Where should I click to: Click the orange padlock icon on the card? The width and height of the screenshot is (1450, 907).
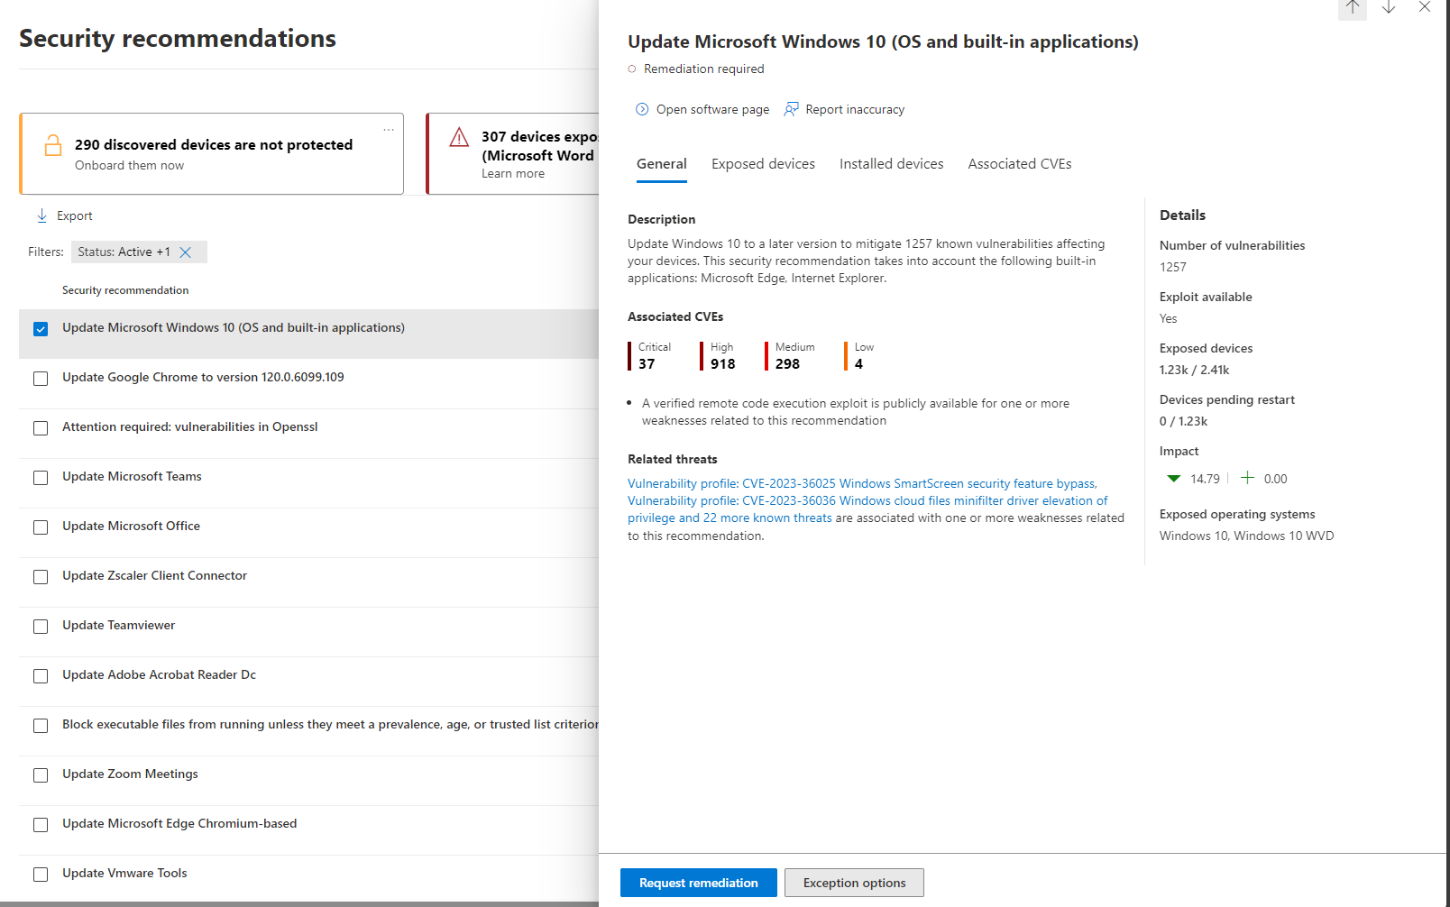53,145
